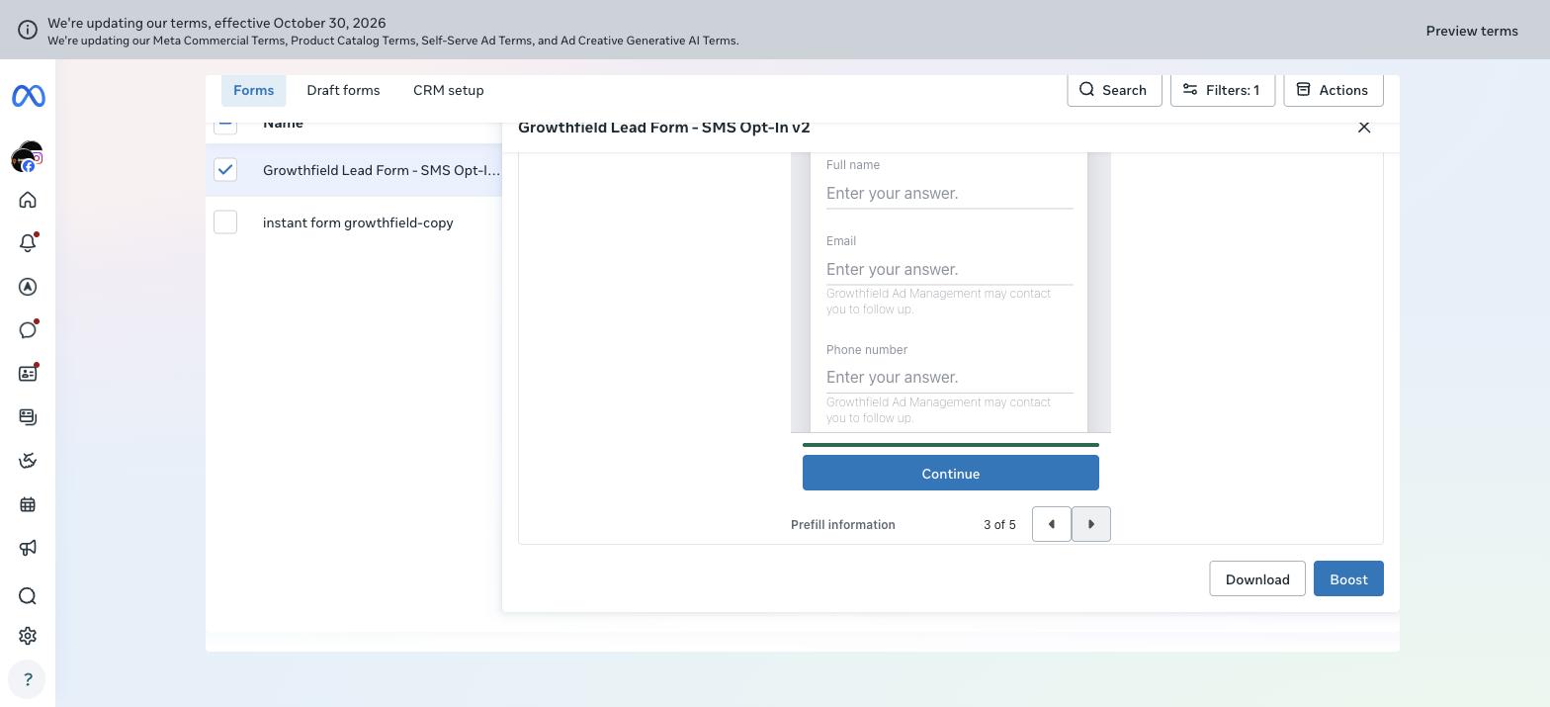Uncheck Growthfield Lead Form row checkbox
The height and width of the screenshot is (707, 1550).
click(225, 170)
